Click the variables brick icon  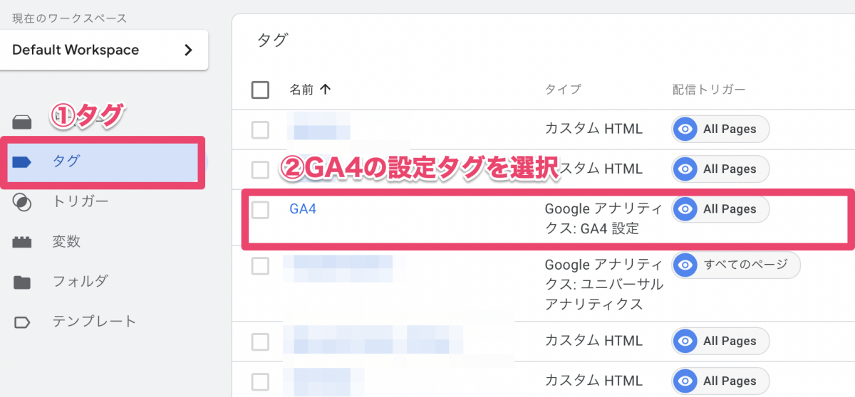click(23, 242)
